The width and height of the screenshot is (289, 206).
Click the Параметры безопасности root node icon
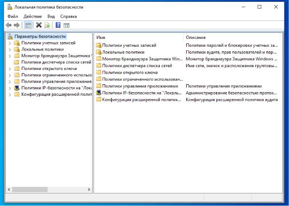click(x=10, y=37)
